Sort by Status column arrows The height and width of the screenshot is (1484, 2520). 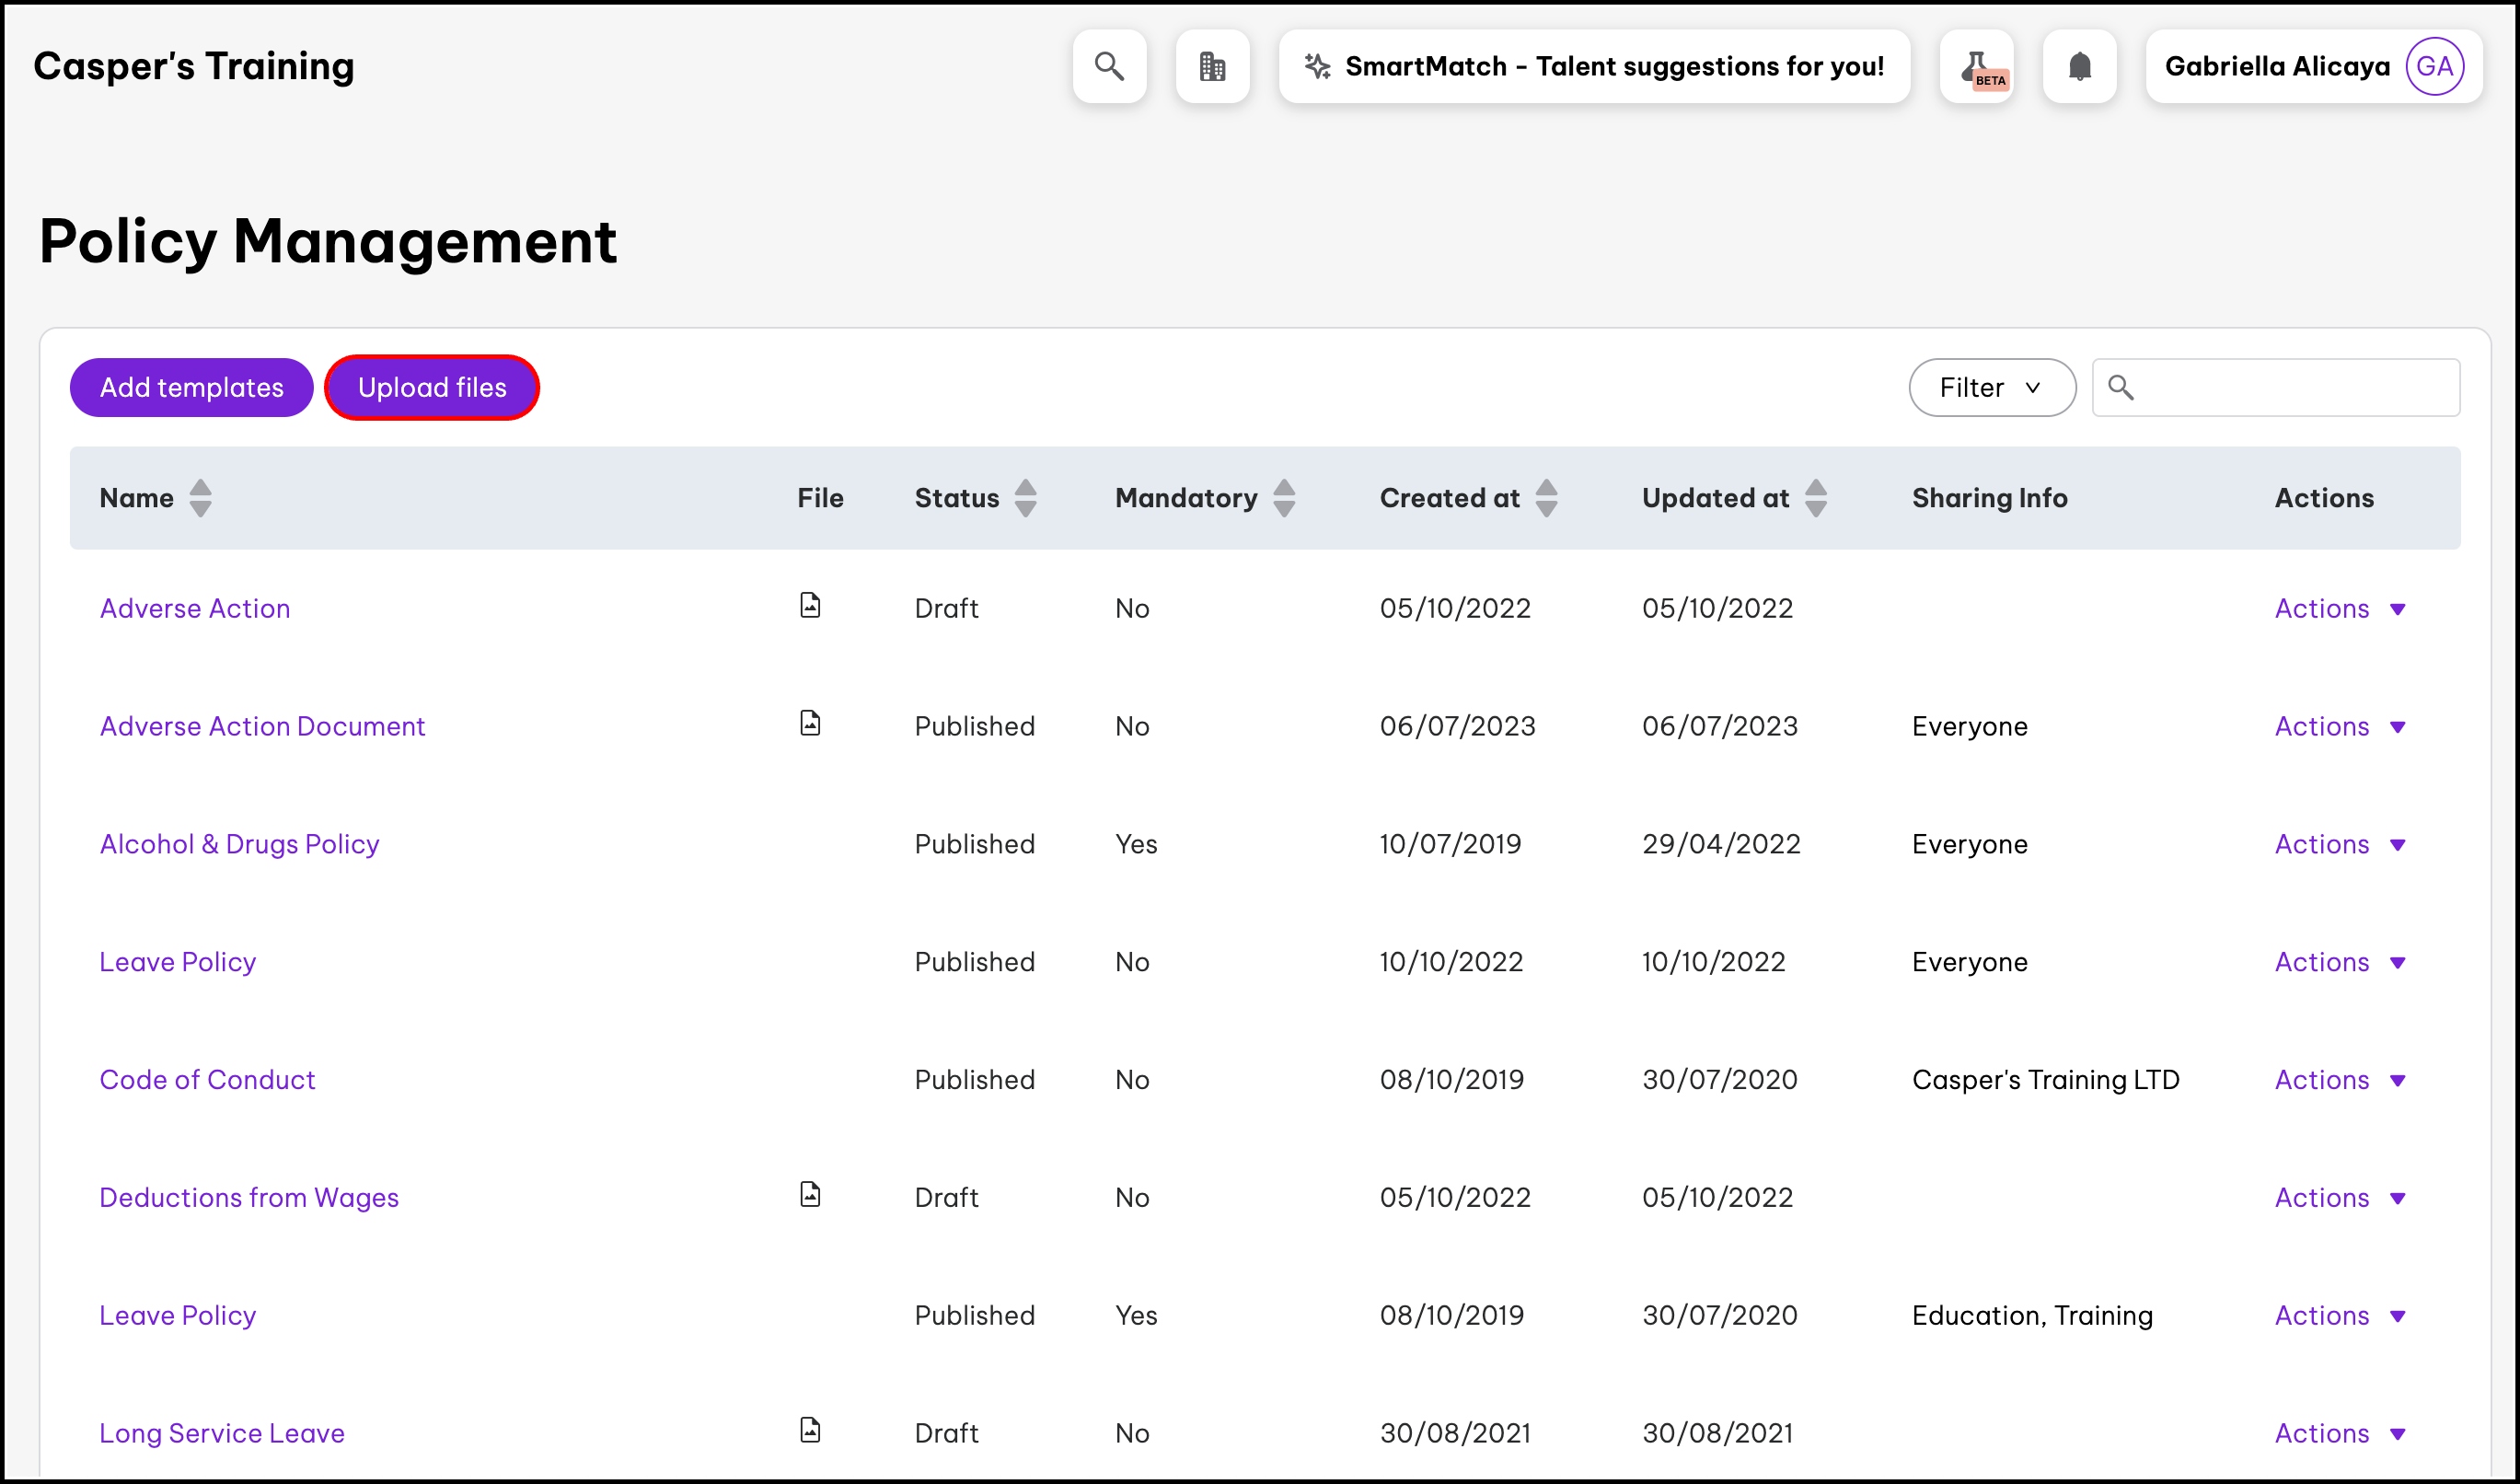[1025, 498]
